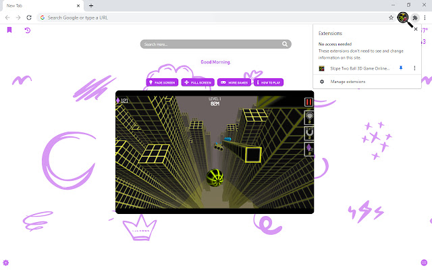The height and width of the screenshot is (270, 432).
Task: Open the purple apps grid icon
Action: [x=424, y=263]
